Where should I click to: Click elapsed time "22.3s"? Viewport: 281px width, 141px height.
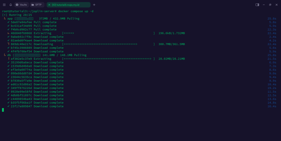272,30
